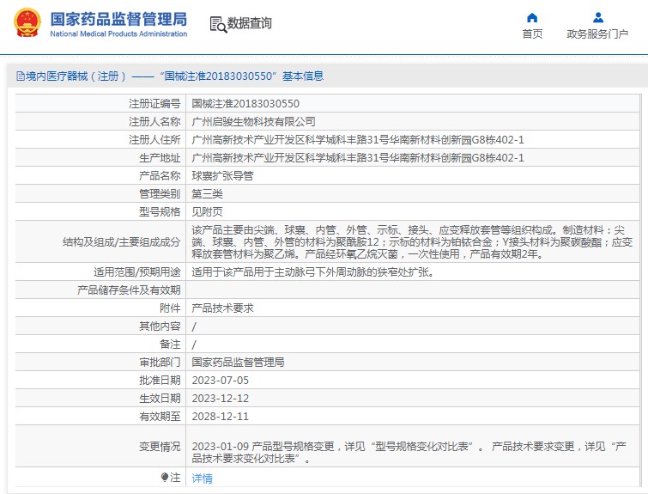Click the 产品名称 row label
The height and width of the screenshot is (494, 648).
point(160,176)
